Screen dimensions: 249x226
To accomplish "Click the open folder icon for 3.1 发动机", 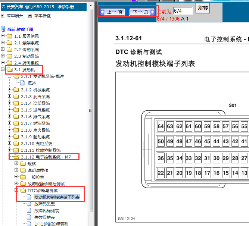I will tap(10, 70).
